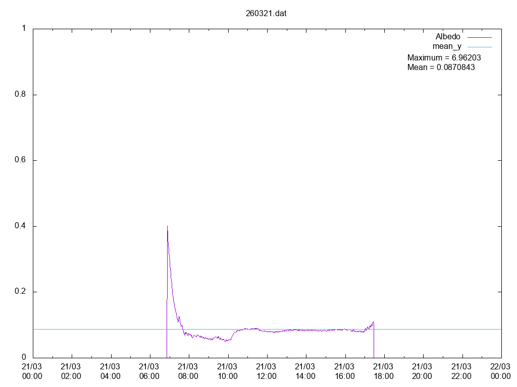Select the 21/03 08:00 x-axis label

pyautogui.click(x=188, y=371)
